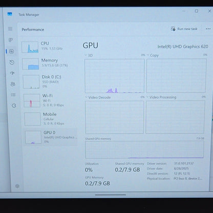
Task: Maximize the Task Manager window
Action: 197,11
